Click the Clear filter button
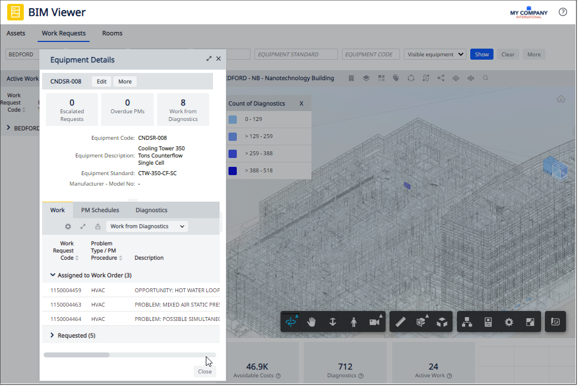Image resolution: width=582 pixels, height=390 pixels. pyautogui.click(x=508, y=55)
